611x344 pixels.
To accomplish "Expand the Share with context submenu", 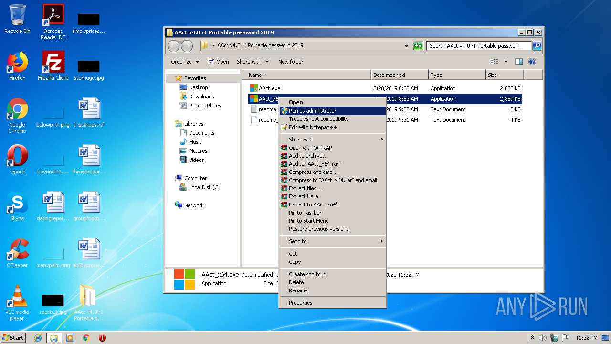I will 333,140.
